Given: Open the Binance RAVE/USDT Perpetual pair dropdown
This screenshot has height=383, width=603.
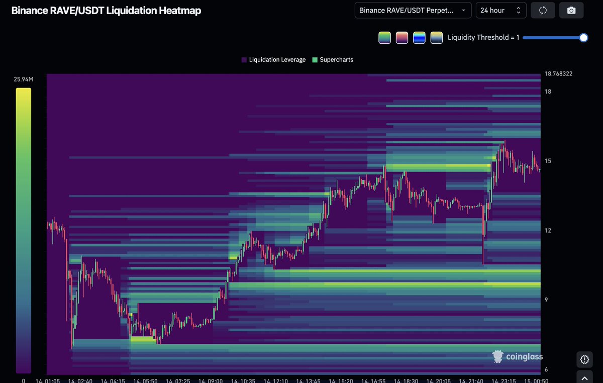Looking at the screenshot, I should tap(413, 10).
